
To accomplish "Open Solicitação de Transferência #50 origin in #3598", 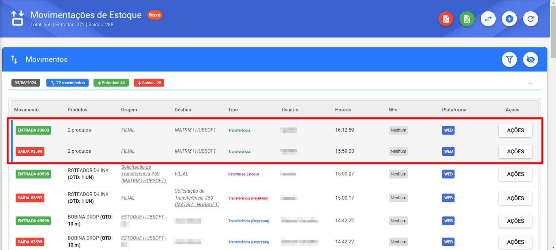I will (x=144, y=174).
